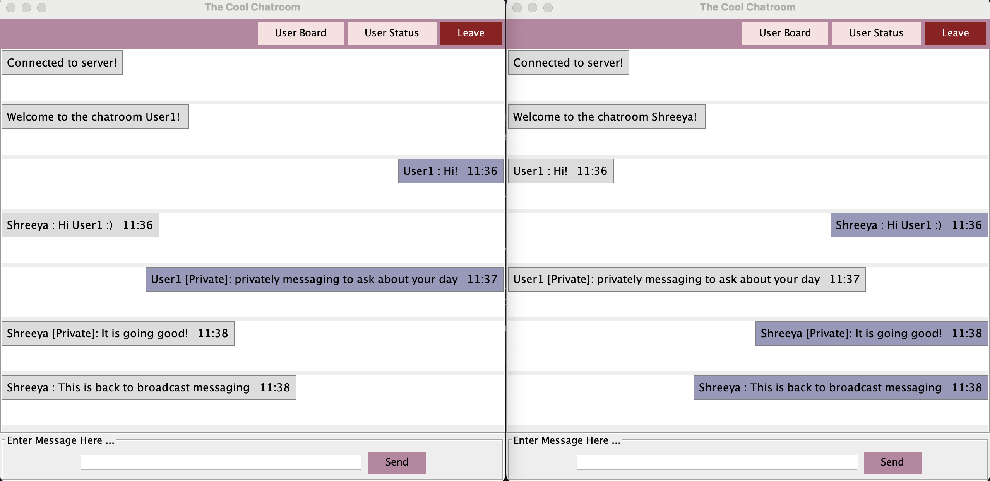Select User1's private message about your day
990x481 pixels.
pyautogui.click(x=324, y=279)
